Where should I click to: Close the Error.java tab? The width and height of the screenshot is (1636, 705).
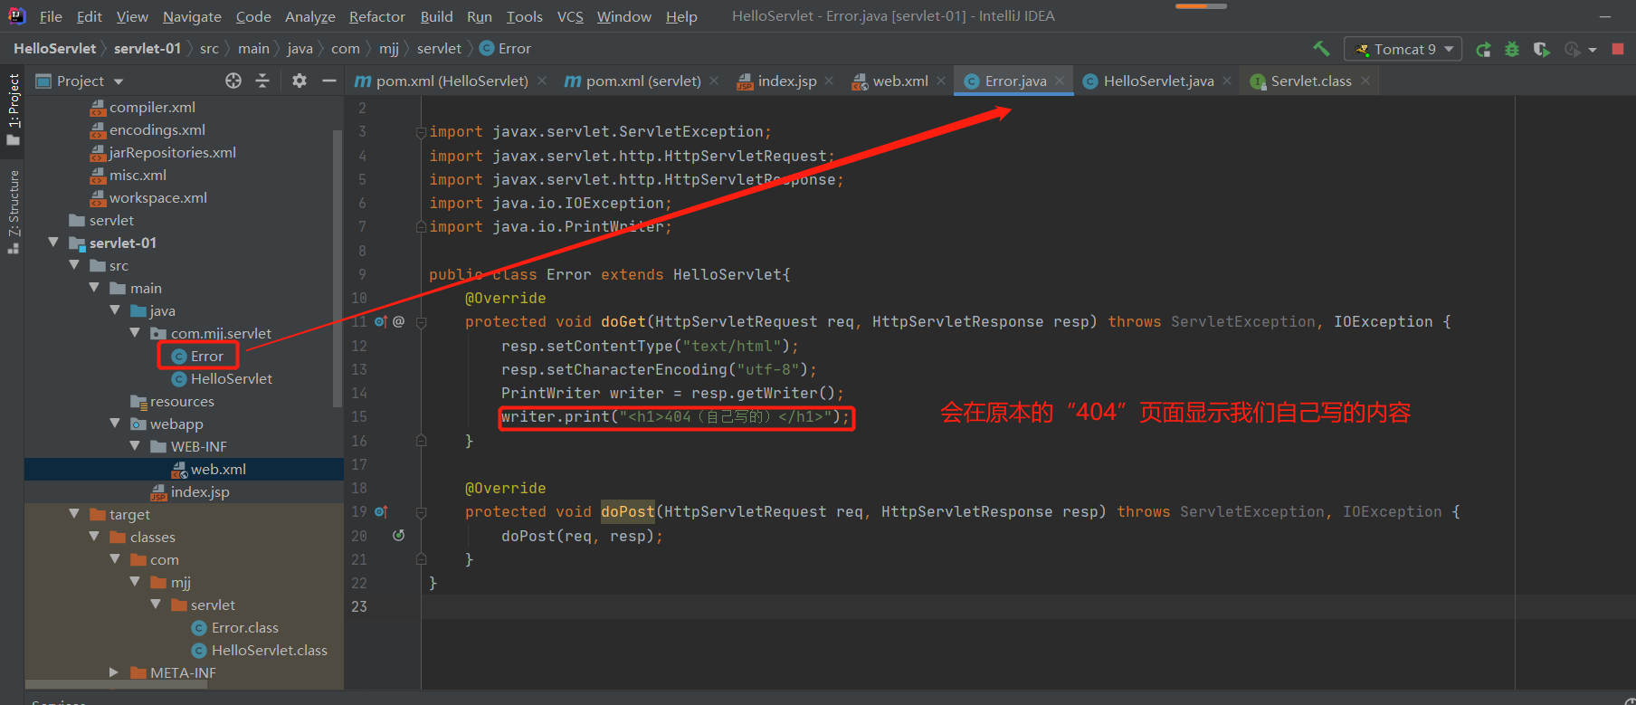(x=1060, y=81)
